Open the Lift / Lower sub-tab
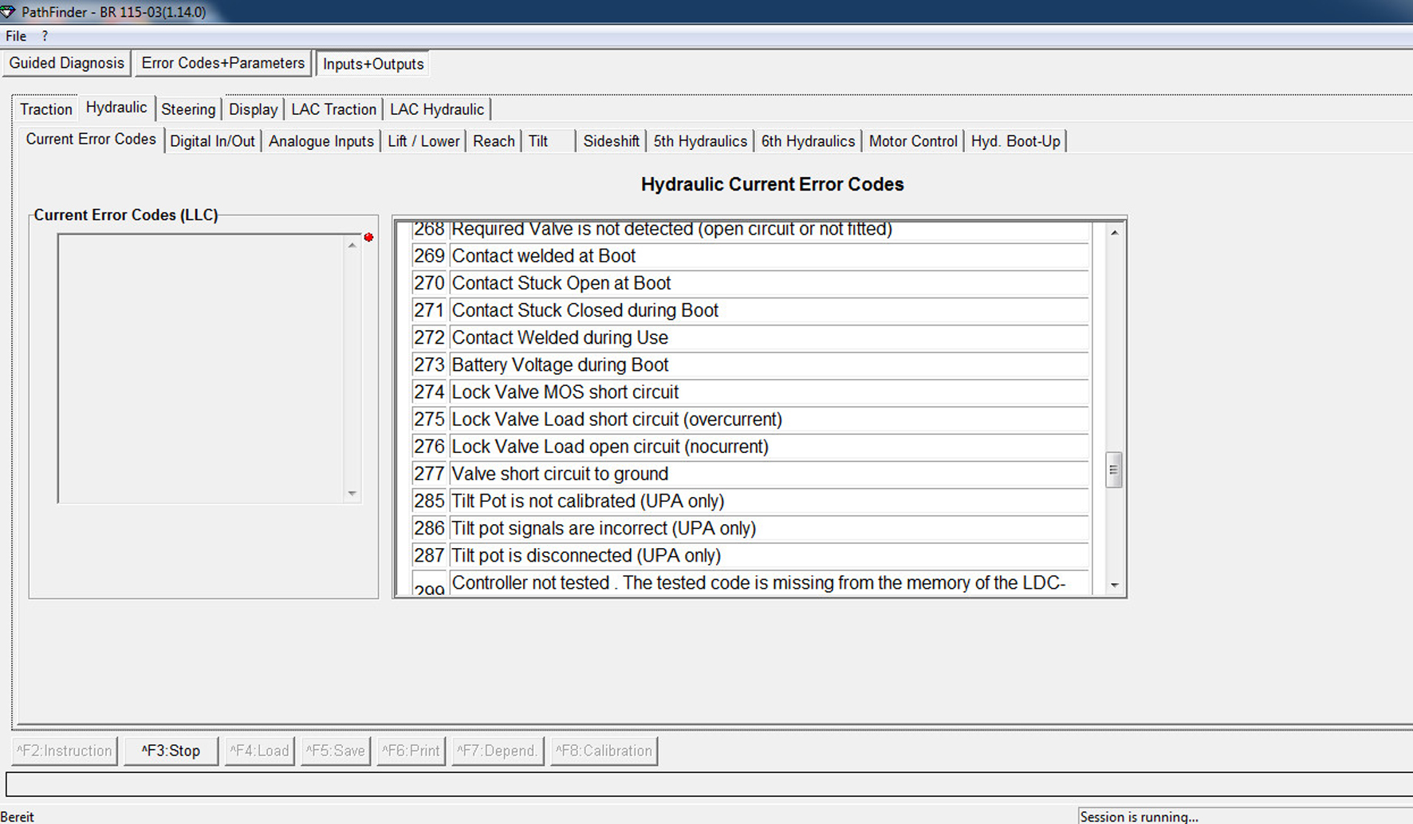 coord(423,141)
